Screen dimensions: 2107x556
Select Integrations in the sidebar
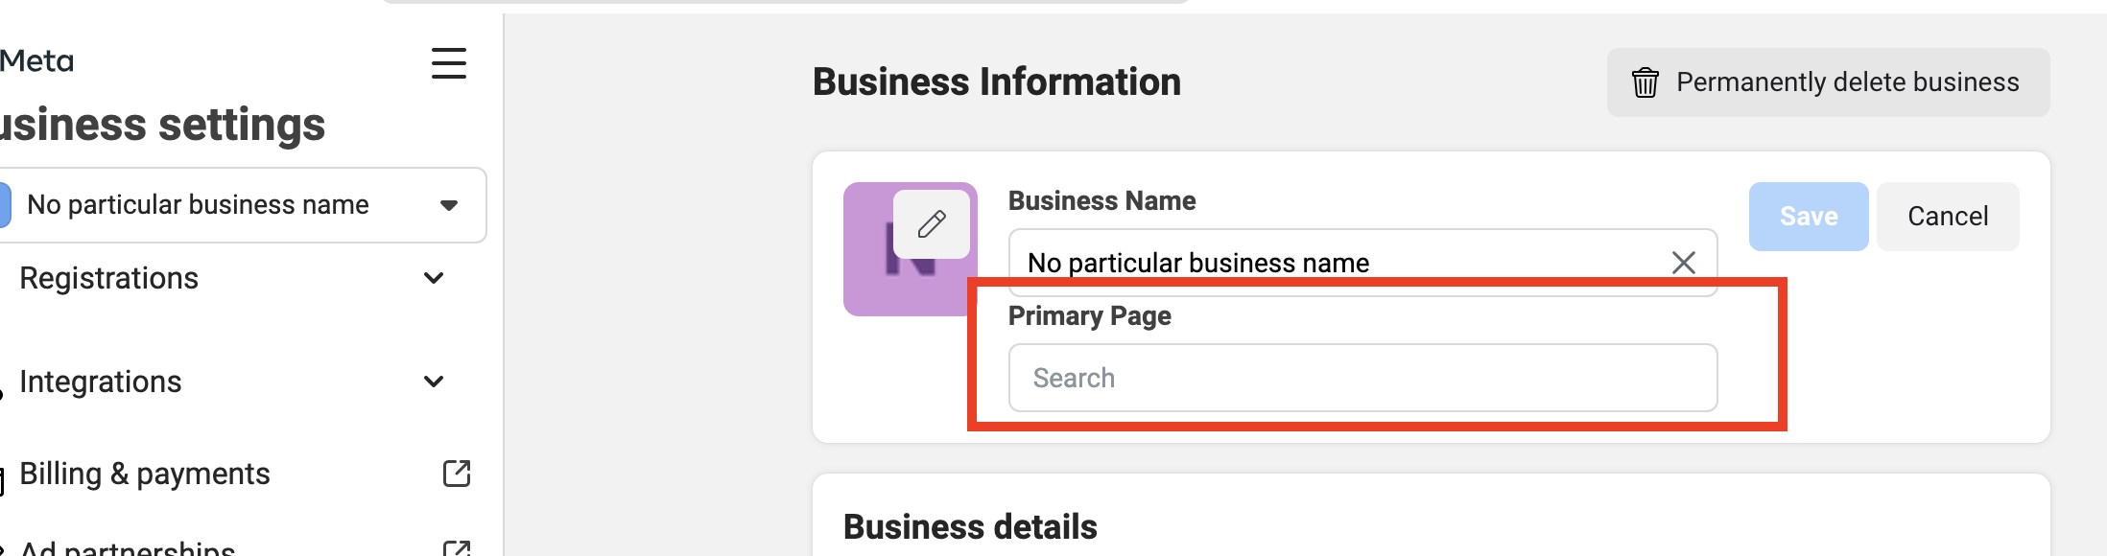pyautogui.click(x=101, y=382)
